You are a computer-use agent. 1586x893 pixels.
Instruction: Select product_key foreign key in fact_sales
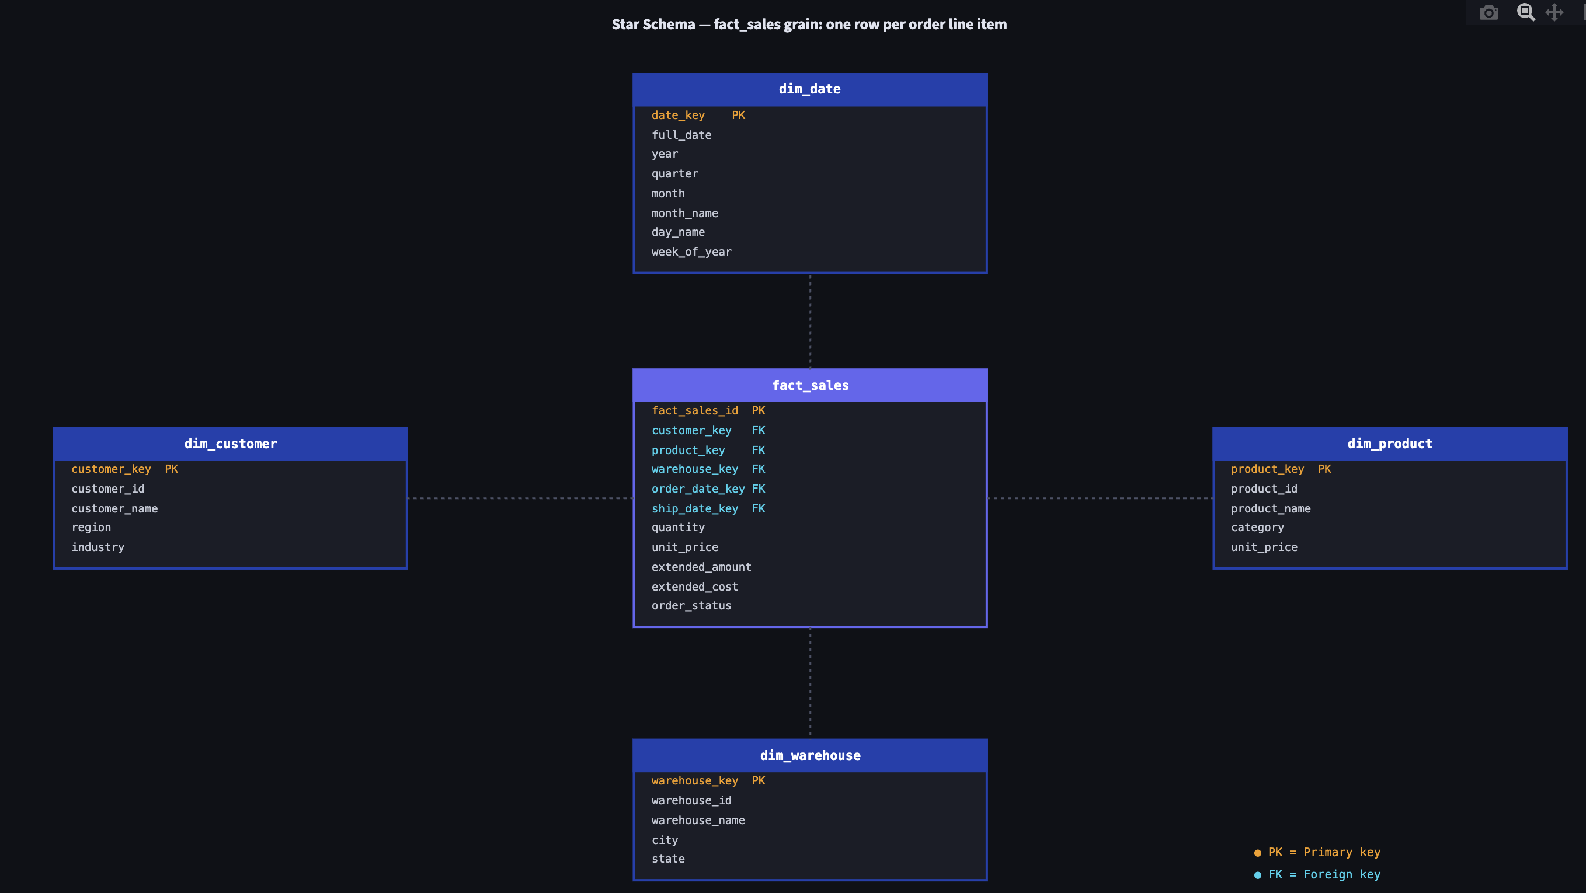(688, 450)
